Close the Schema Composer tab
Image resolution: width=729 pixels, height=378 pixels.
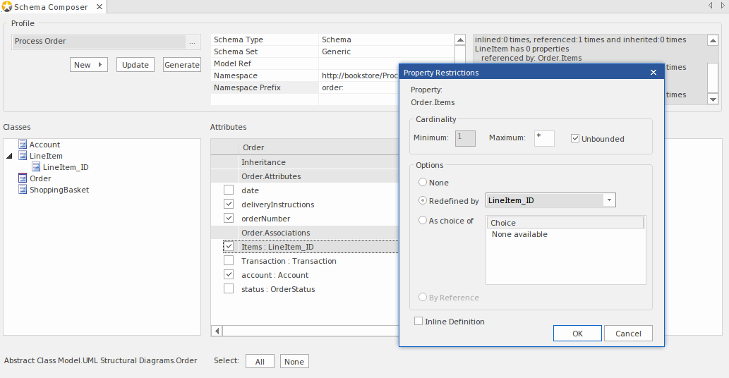click(x=99, y=7)
